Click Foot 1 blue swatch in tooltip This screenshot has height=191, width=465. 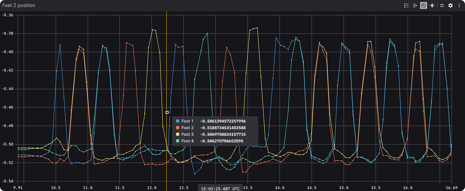[x=178, y=121]
